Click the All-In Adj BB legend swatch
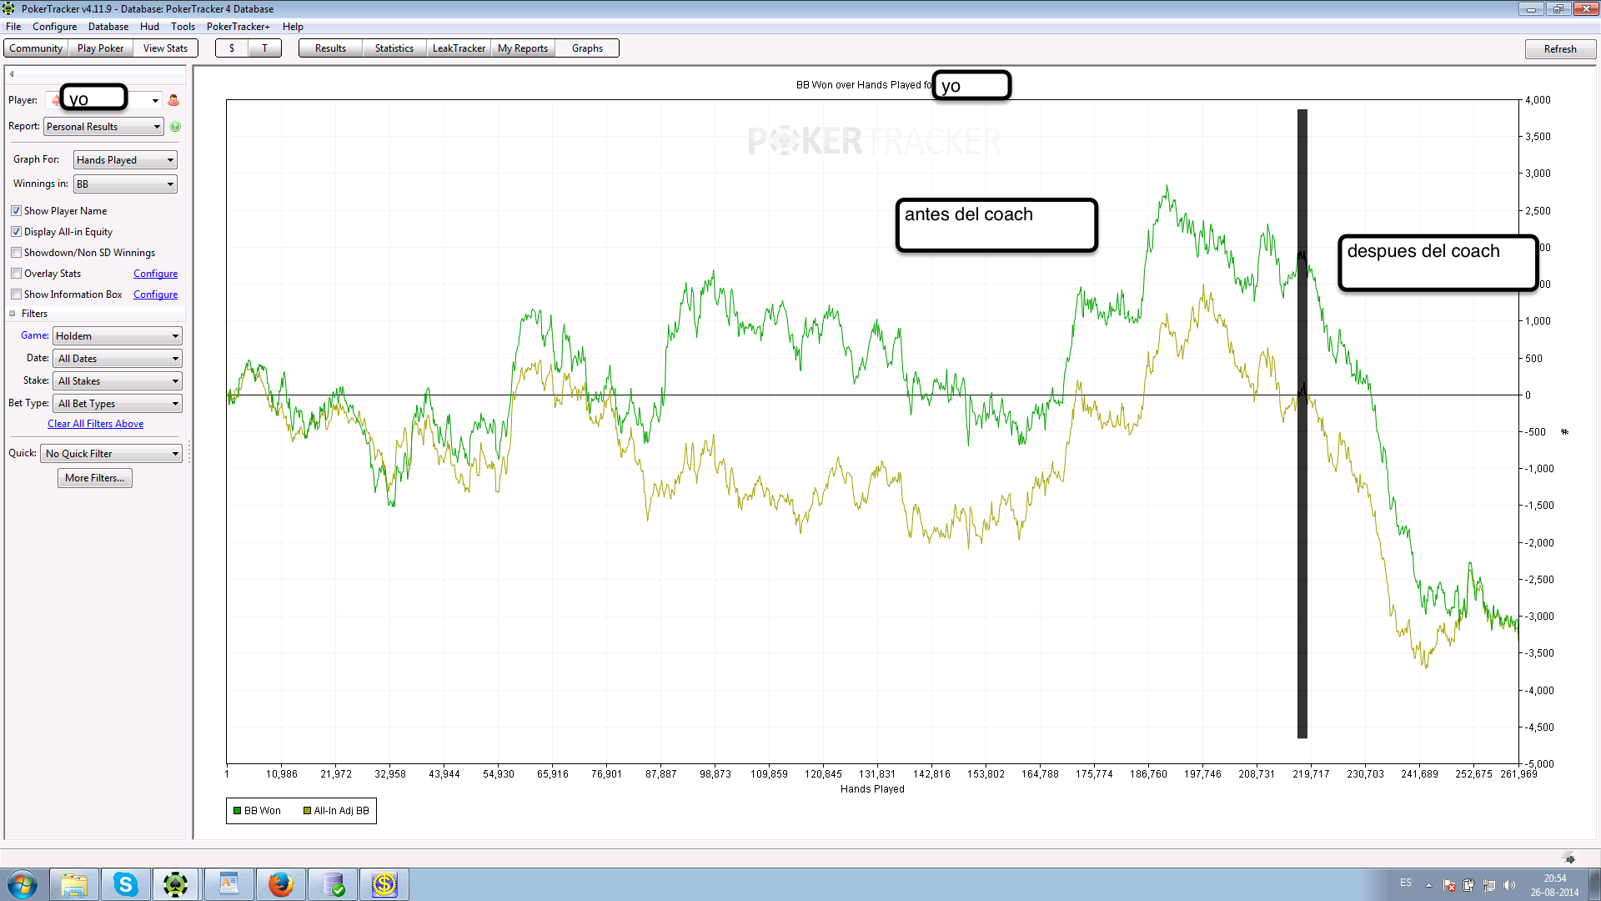 [x=307, y=811]
